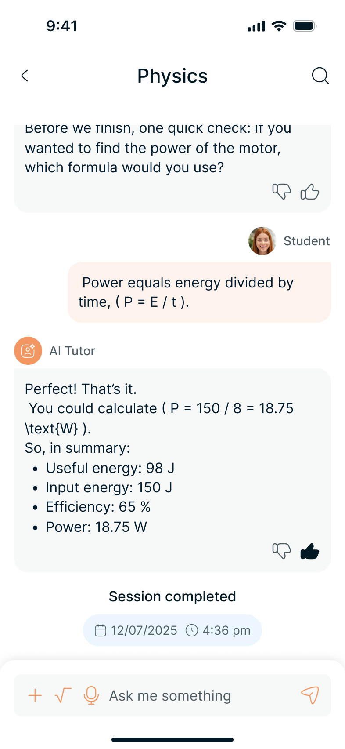Click the Physics title heading
The image size is (345, 749).
[x=172, y=76]
